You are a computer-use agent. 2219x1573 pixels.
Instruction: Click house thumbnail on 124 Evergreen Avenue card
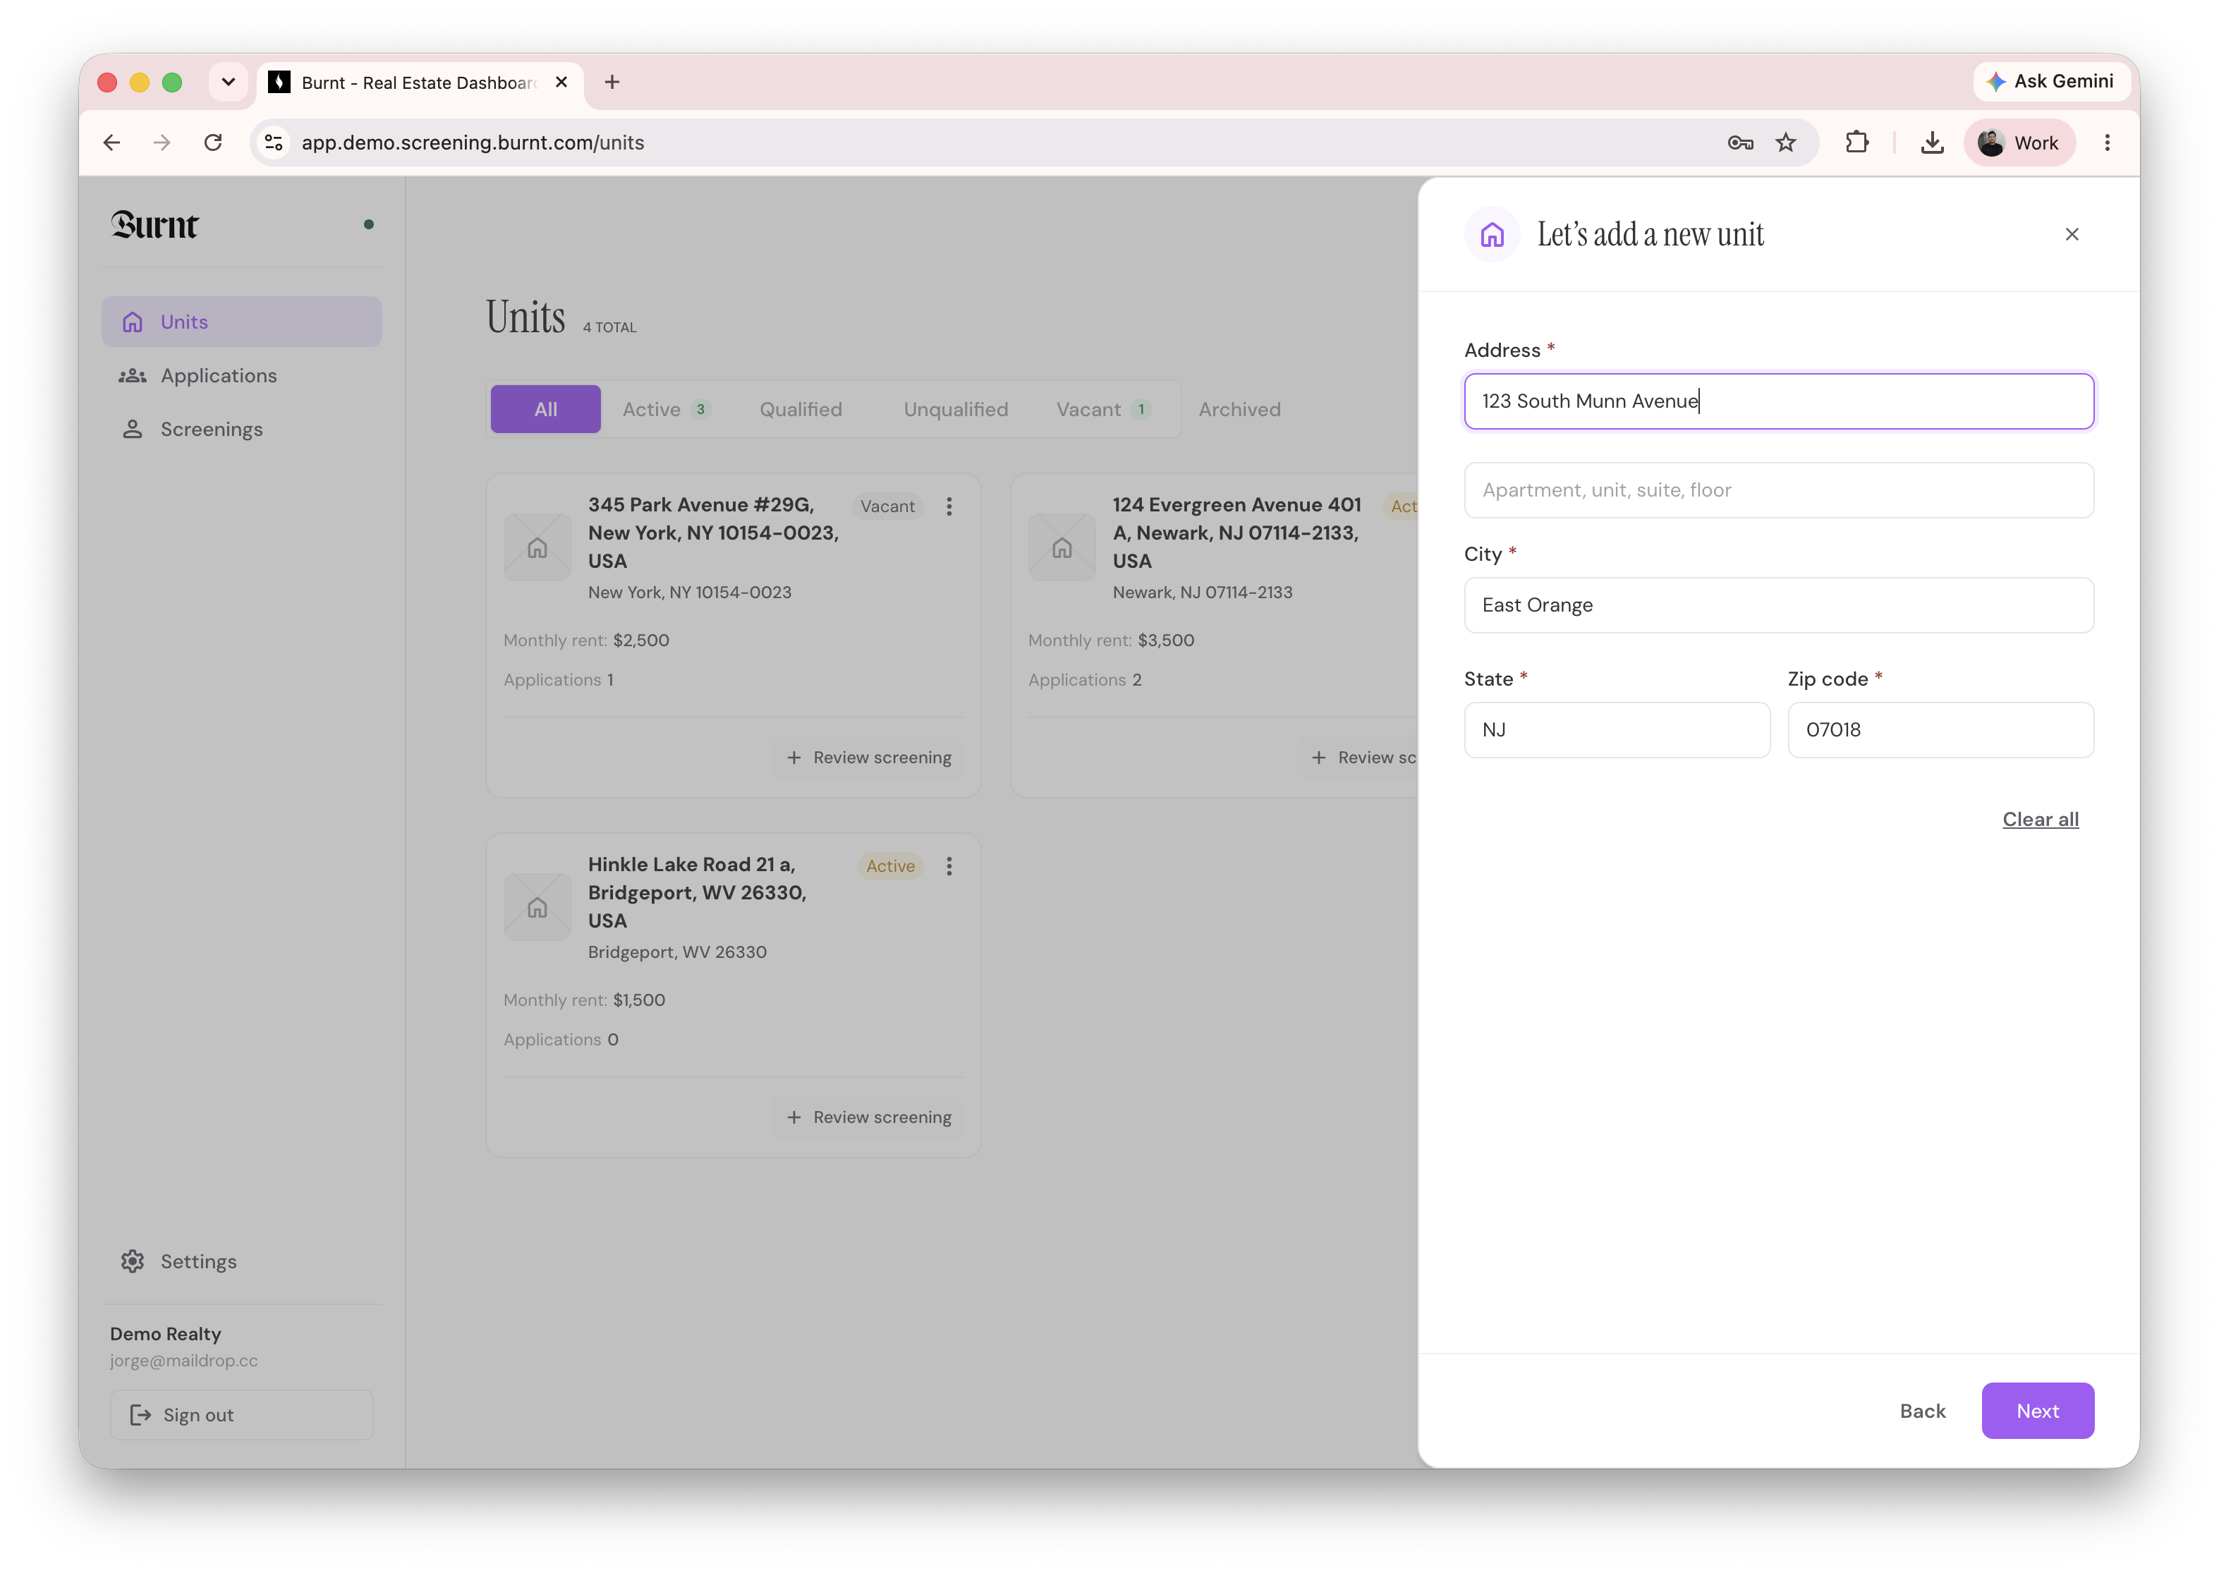[1062, 547]
